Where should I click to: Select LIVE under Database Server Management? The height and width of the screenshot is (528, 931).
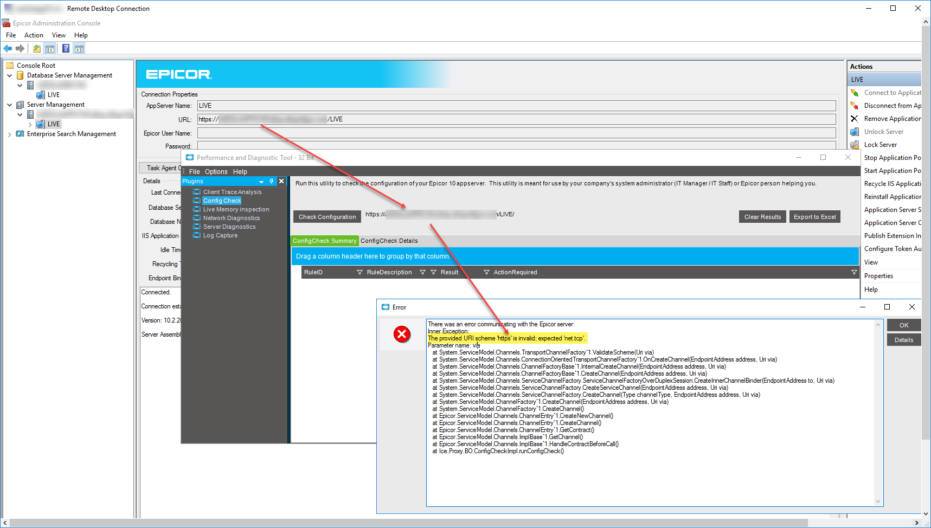54,95
